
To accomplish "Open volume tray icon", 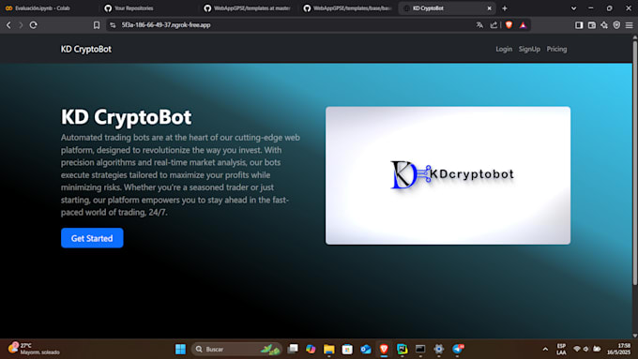I will [585, 350].
